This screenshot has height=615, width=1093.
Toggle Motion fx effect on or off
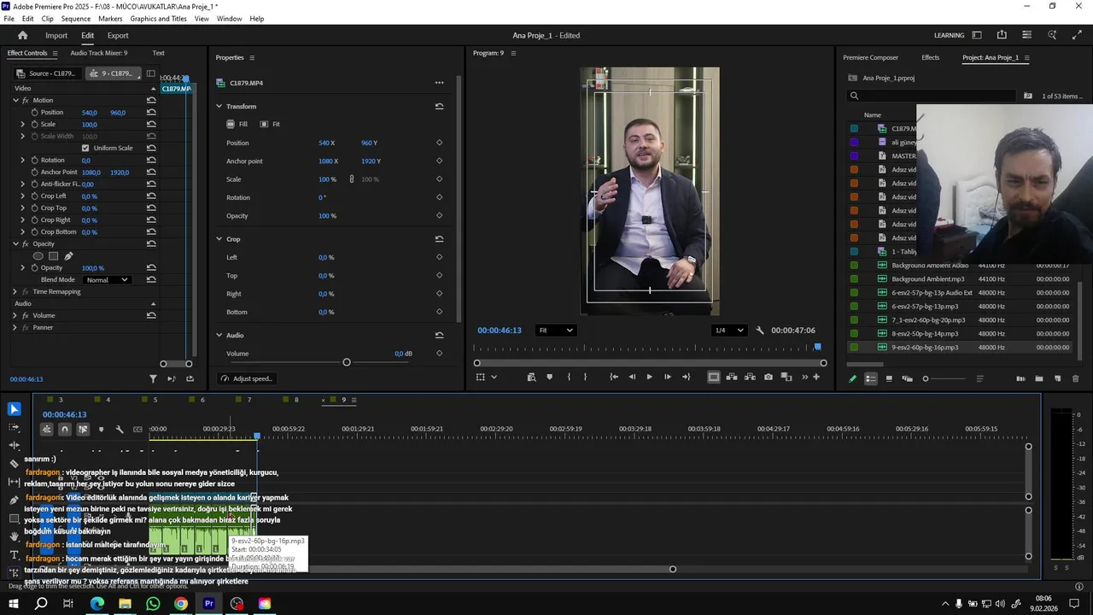26,100
